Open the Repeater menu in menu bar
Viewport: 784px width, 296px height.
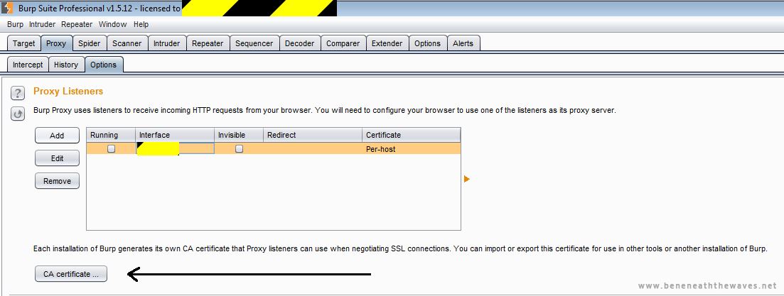click(x=77, y=24)
